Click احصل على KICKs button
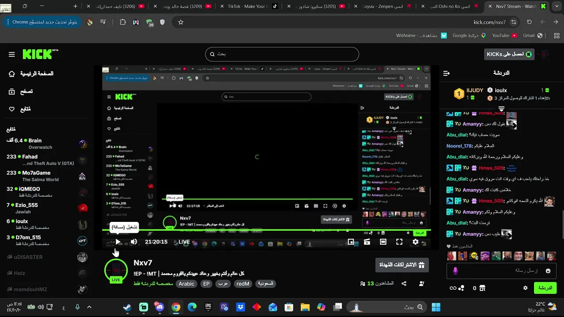The width and height of the screenshot is (564, 317). click(x=509, y=54)
